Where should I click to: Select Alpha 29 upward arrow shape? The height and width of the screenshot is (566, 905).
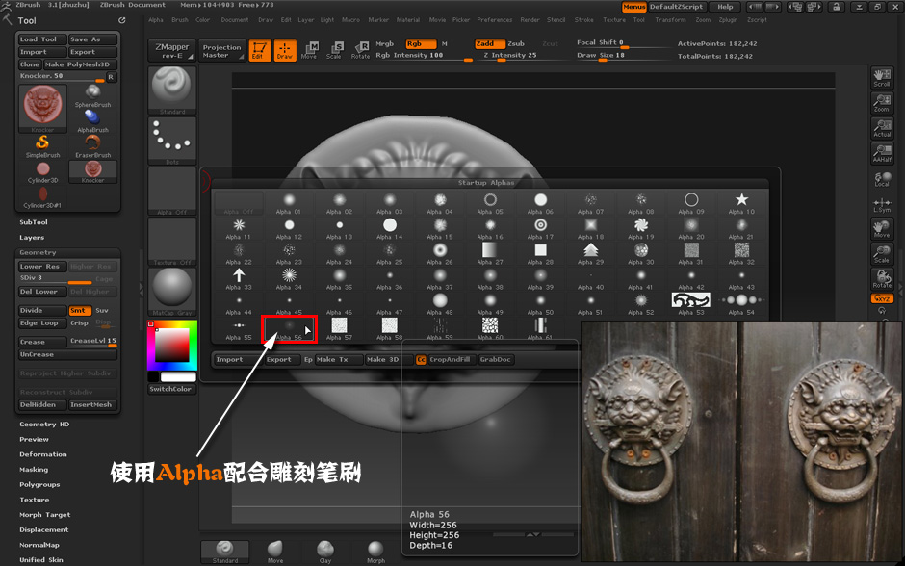pyautogui.click(x=590, y=254)
